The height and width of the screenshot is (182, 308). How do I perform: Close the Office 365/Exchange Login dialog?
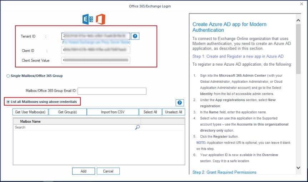[302, 4]
